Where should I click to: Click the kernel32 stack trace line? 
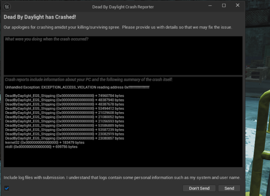click(45, 143)
